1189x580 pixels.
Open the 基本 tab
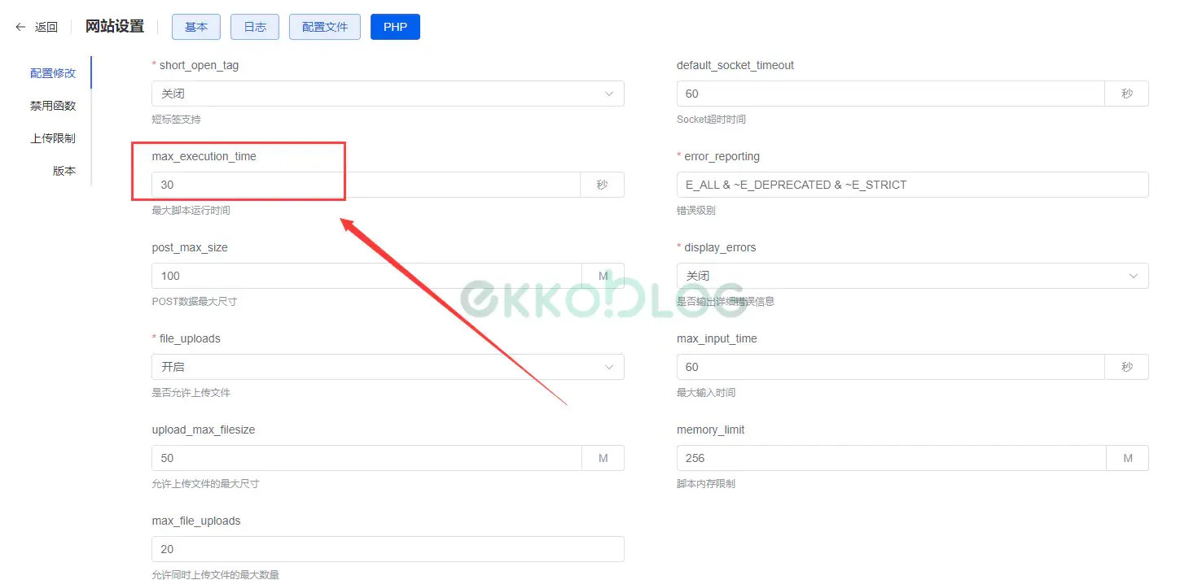[196, 27]
